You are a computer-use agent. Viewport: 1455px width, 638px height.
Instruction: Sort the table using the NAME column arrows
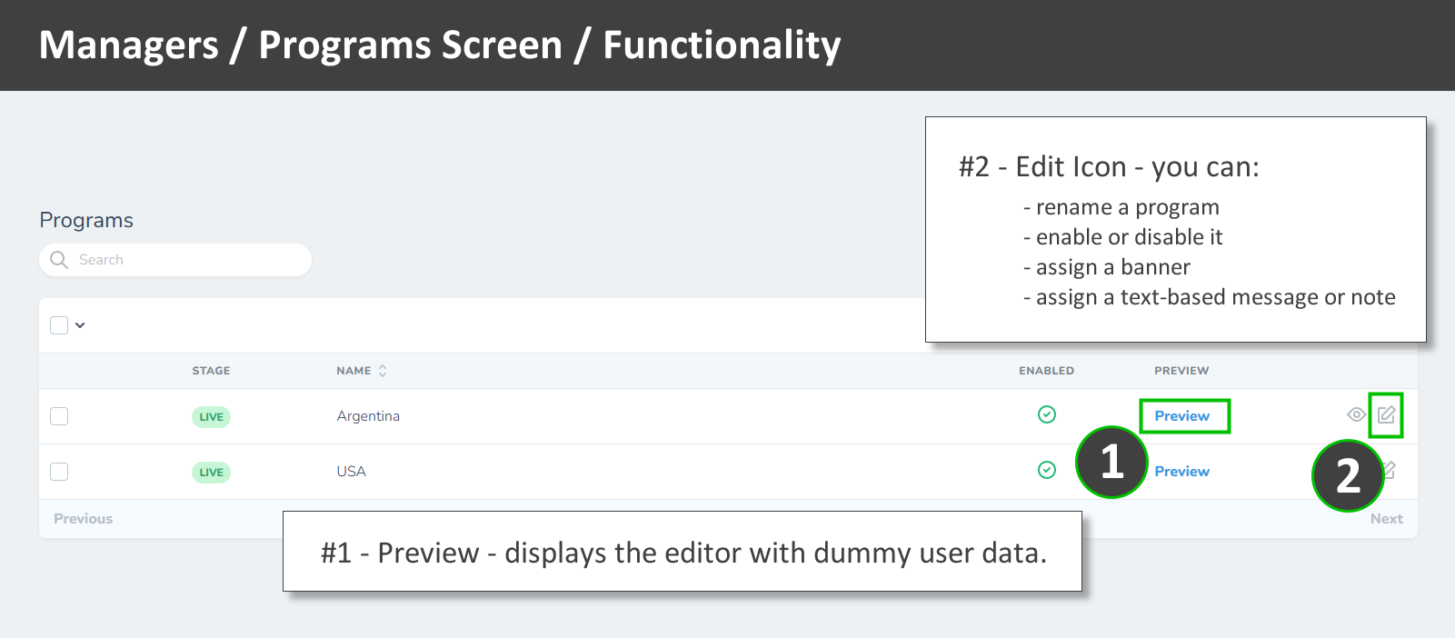point(383,370)
